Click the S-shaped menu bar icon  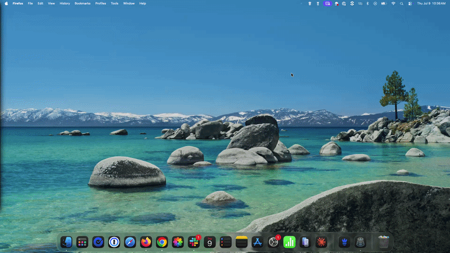pos(352,3)
